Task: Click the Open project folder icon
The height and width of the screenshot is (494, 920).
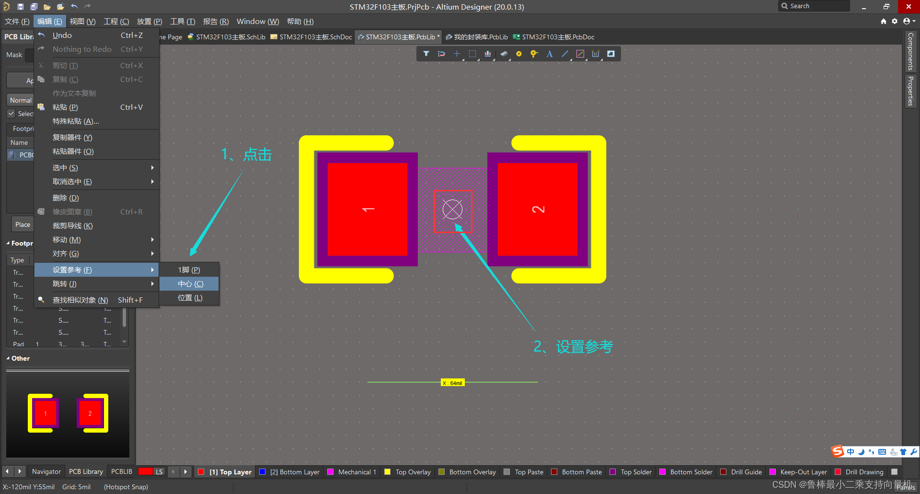Action: point(60,6)
